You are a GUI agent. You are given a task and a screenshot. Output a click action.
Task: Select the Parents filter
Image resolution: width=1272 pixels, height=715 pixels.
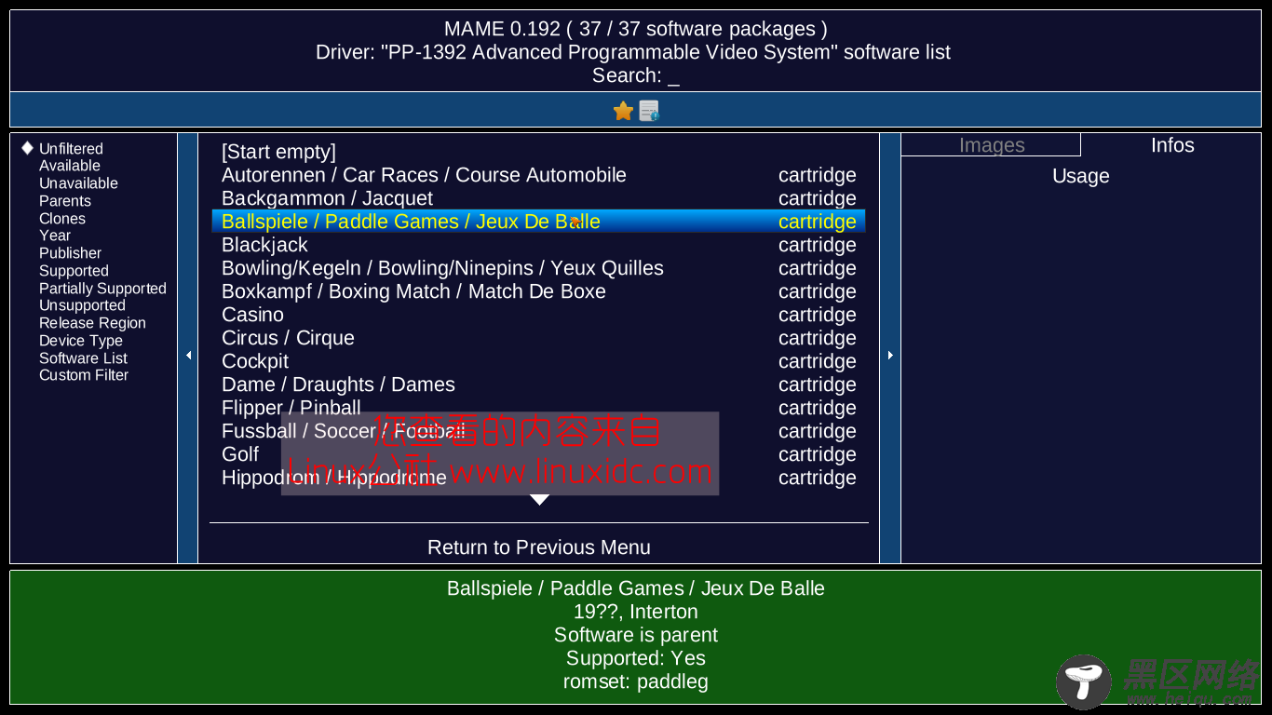(x=65, y=201)
